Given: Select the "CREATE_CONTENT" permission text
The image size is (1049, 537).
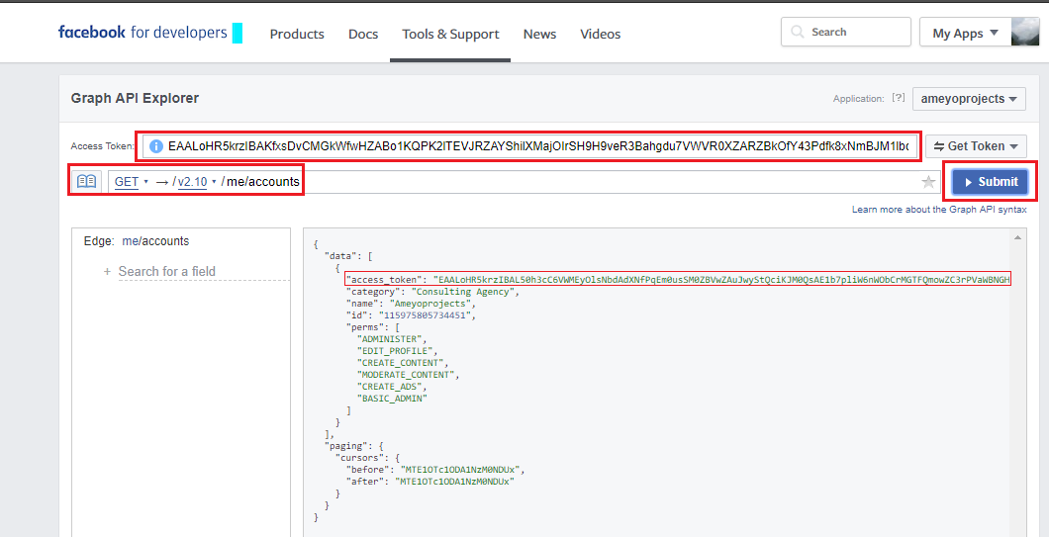Looking at the screenshot, I should (x=401, y=363).
